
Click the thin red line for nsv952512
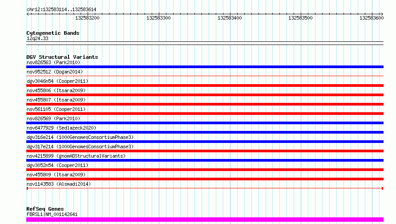tap(205, 76)
